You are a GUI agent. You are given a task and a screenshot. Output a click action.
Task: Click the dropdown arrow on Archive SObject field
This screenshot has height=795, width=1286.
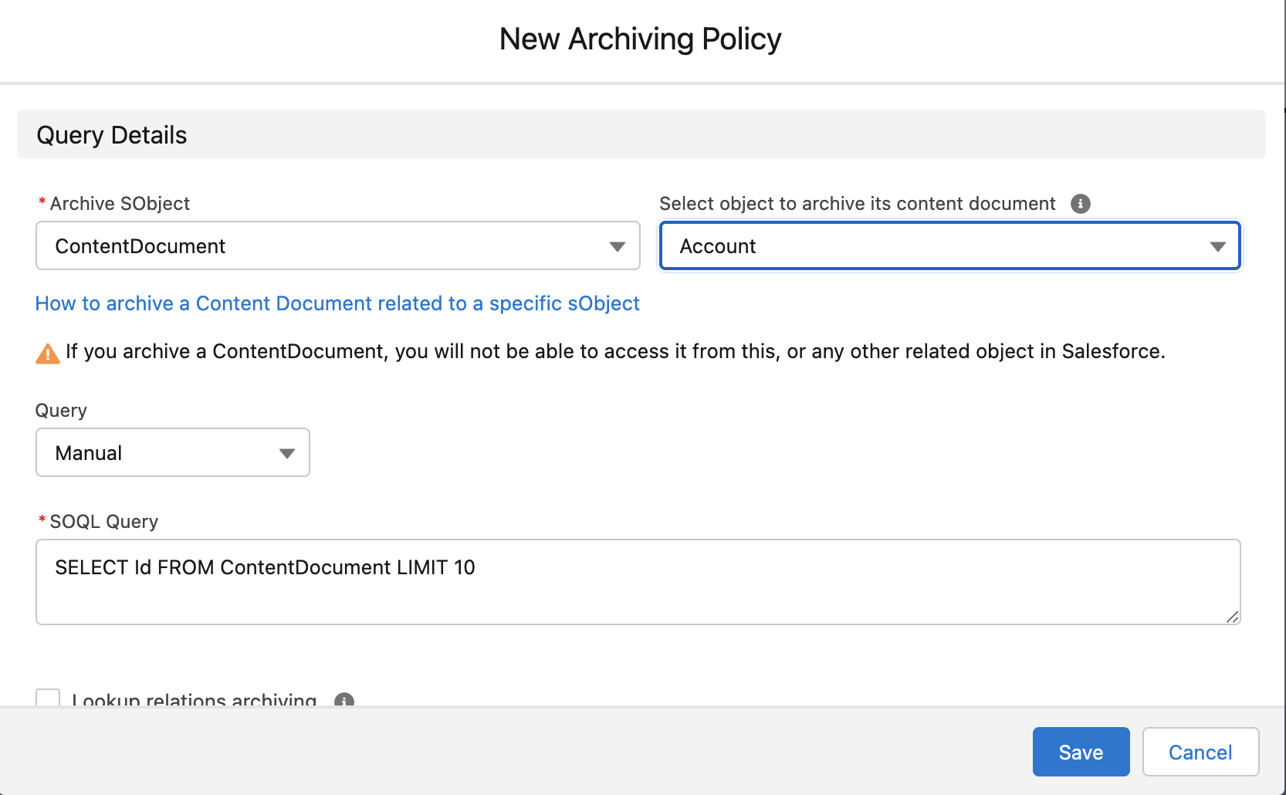pyautogui.click(x=617, y=245)
